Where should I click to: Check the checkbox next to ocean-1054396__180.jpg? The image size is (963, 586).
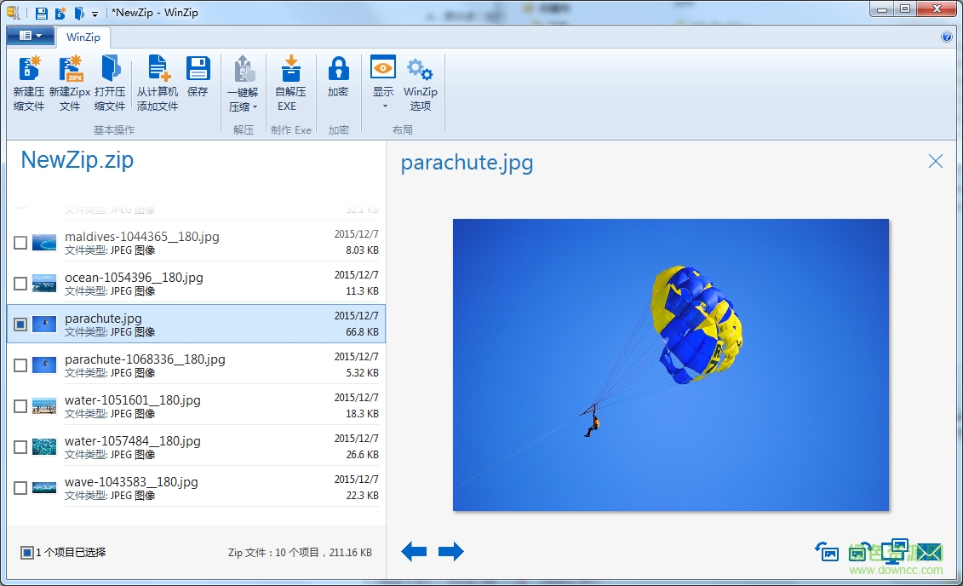coord(20,283)
